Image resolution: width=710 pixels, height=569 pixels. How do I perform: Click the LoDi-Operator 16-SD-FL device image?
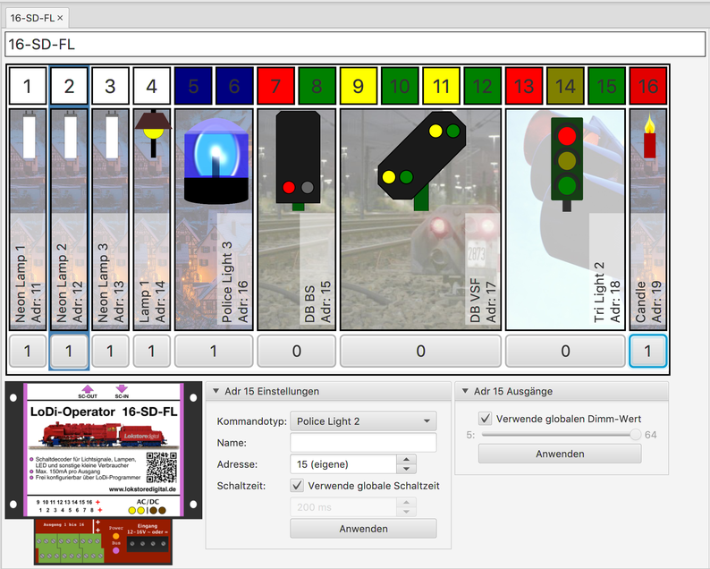coord(104,474)
